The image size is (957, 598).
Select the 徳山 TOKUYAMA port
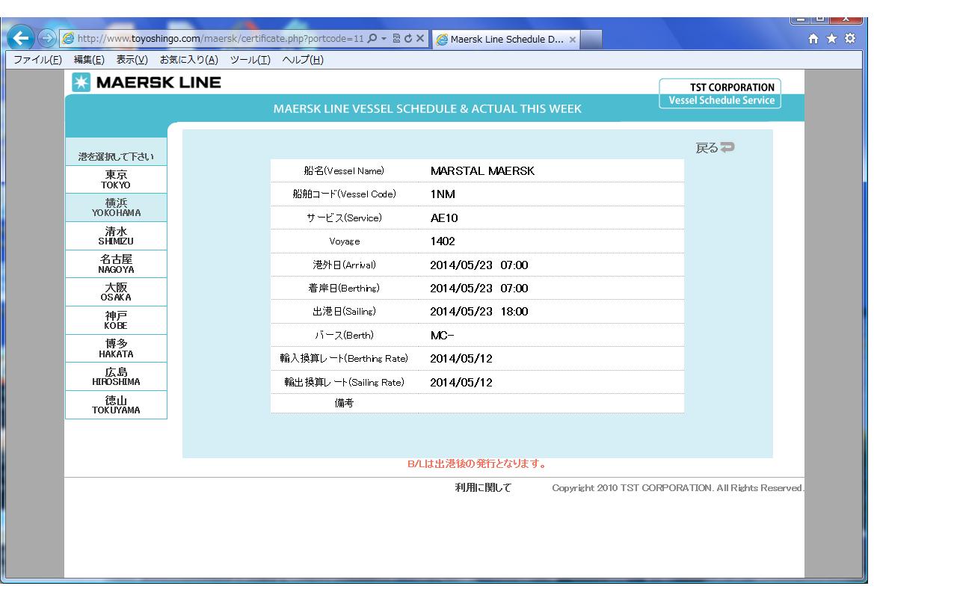point(116,405)
